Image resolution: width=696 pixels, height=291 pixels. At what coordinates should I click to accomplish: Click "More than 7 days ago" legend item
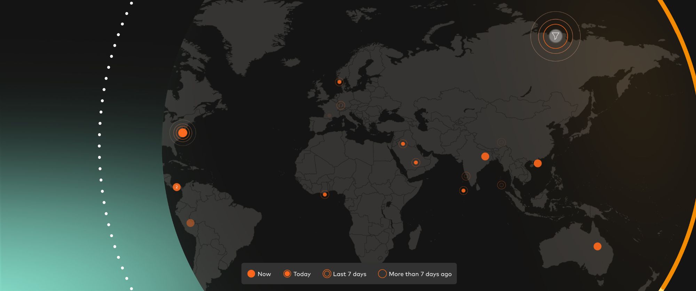point(415,274)
